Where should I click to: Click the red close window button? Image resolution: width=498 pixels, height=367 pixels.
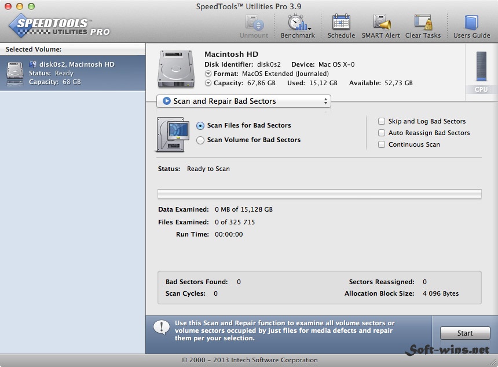(8, 6)
